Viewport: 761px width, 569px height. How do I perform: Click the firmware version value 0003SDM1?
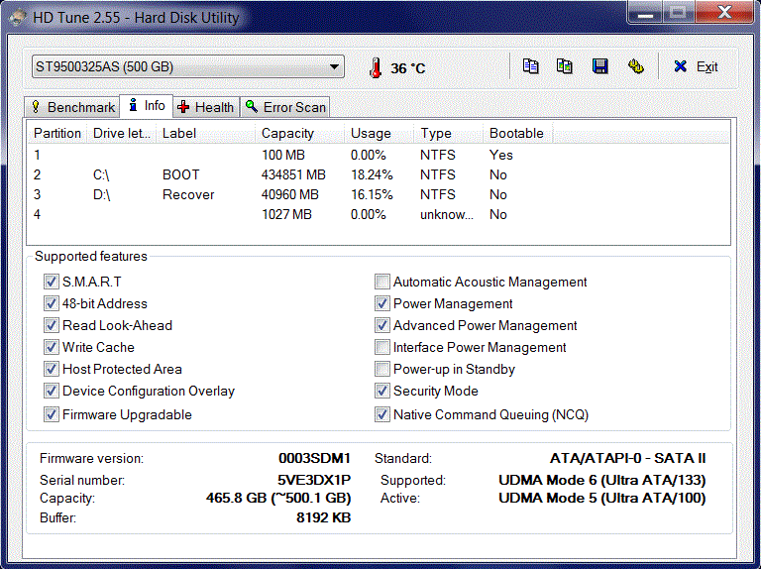tap(314, 458)
